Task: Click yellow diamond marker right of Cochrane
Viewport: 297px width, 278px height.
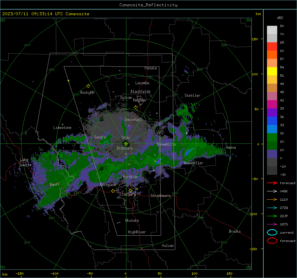Action: 113,191
